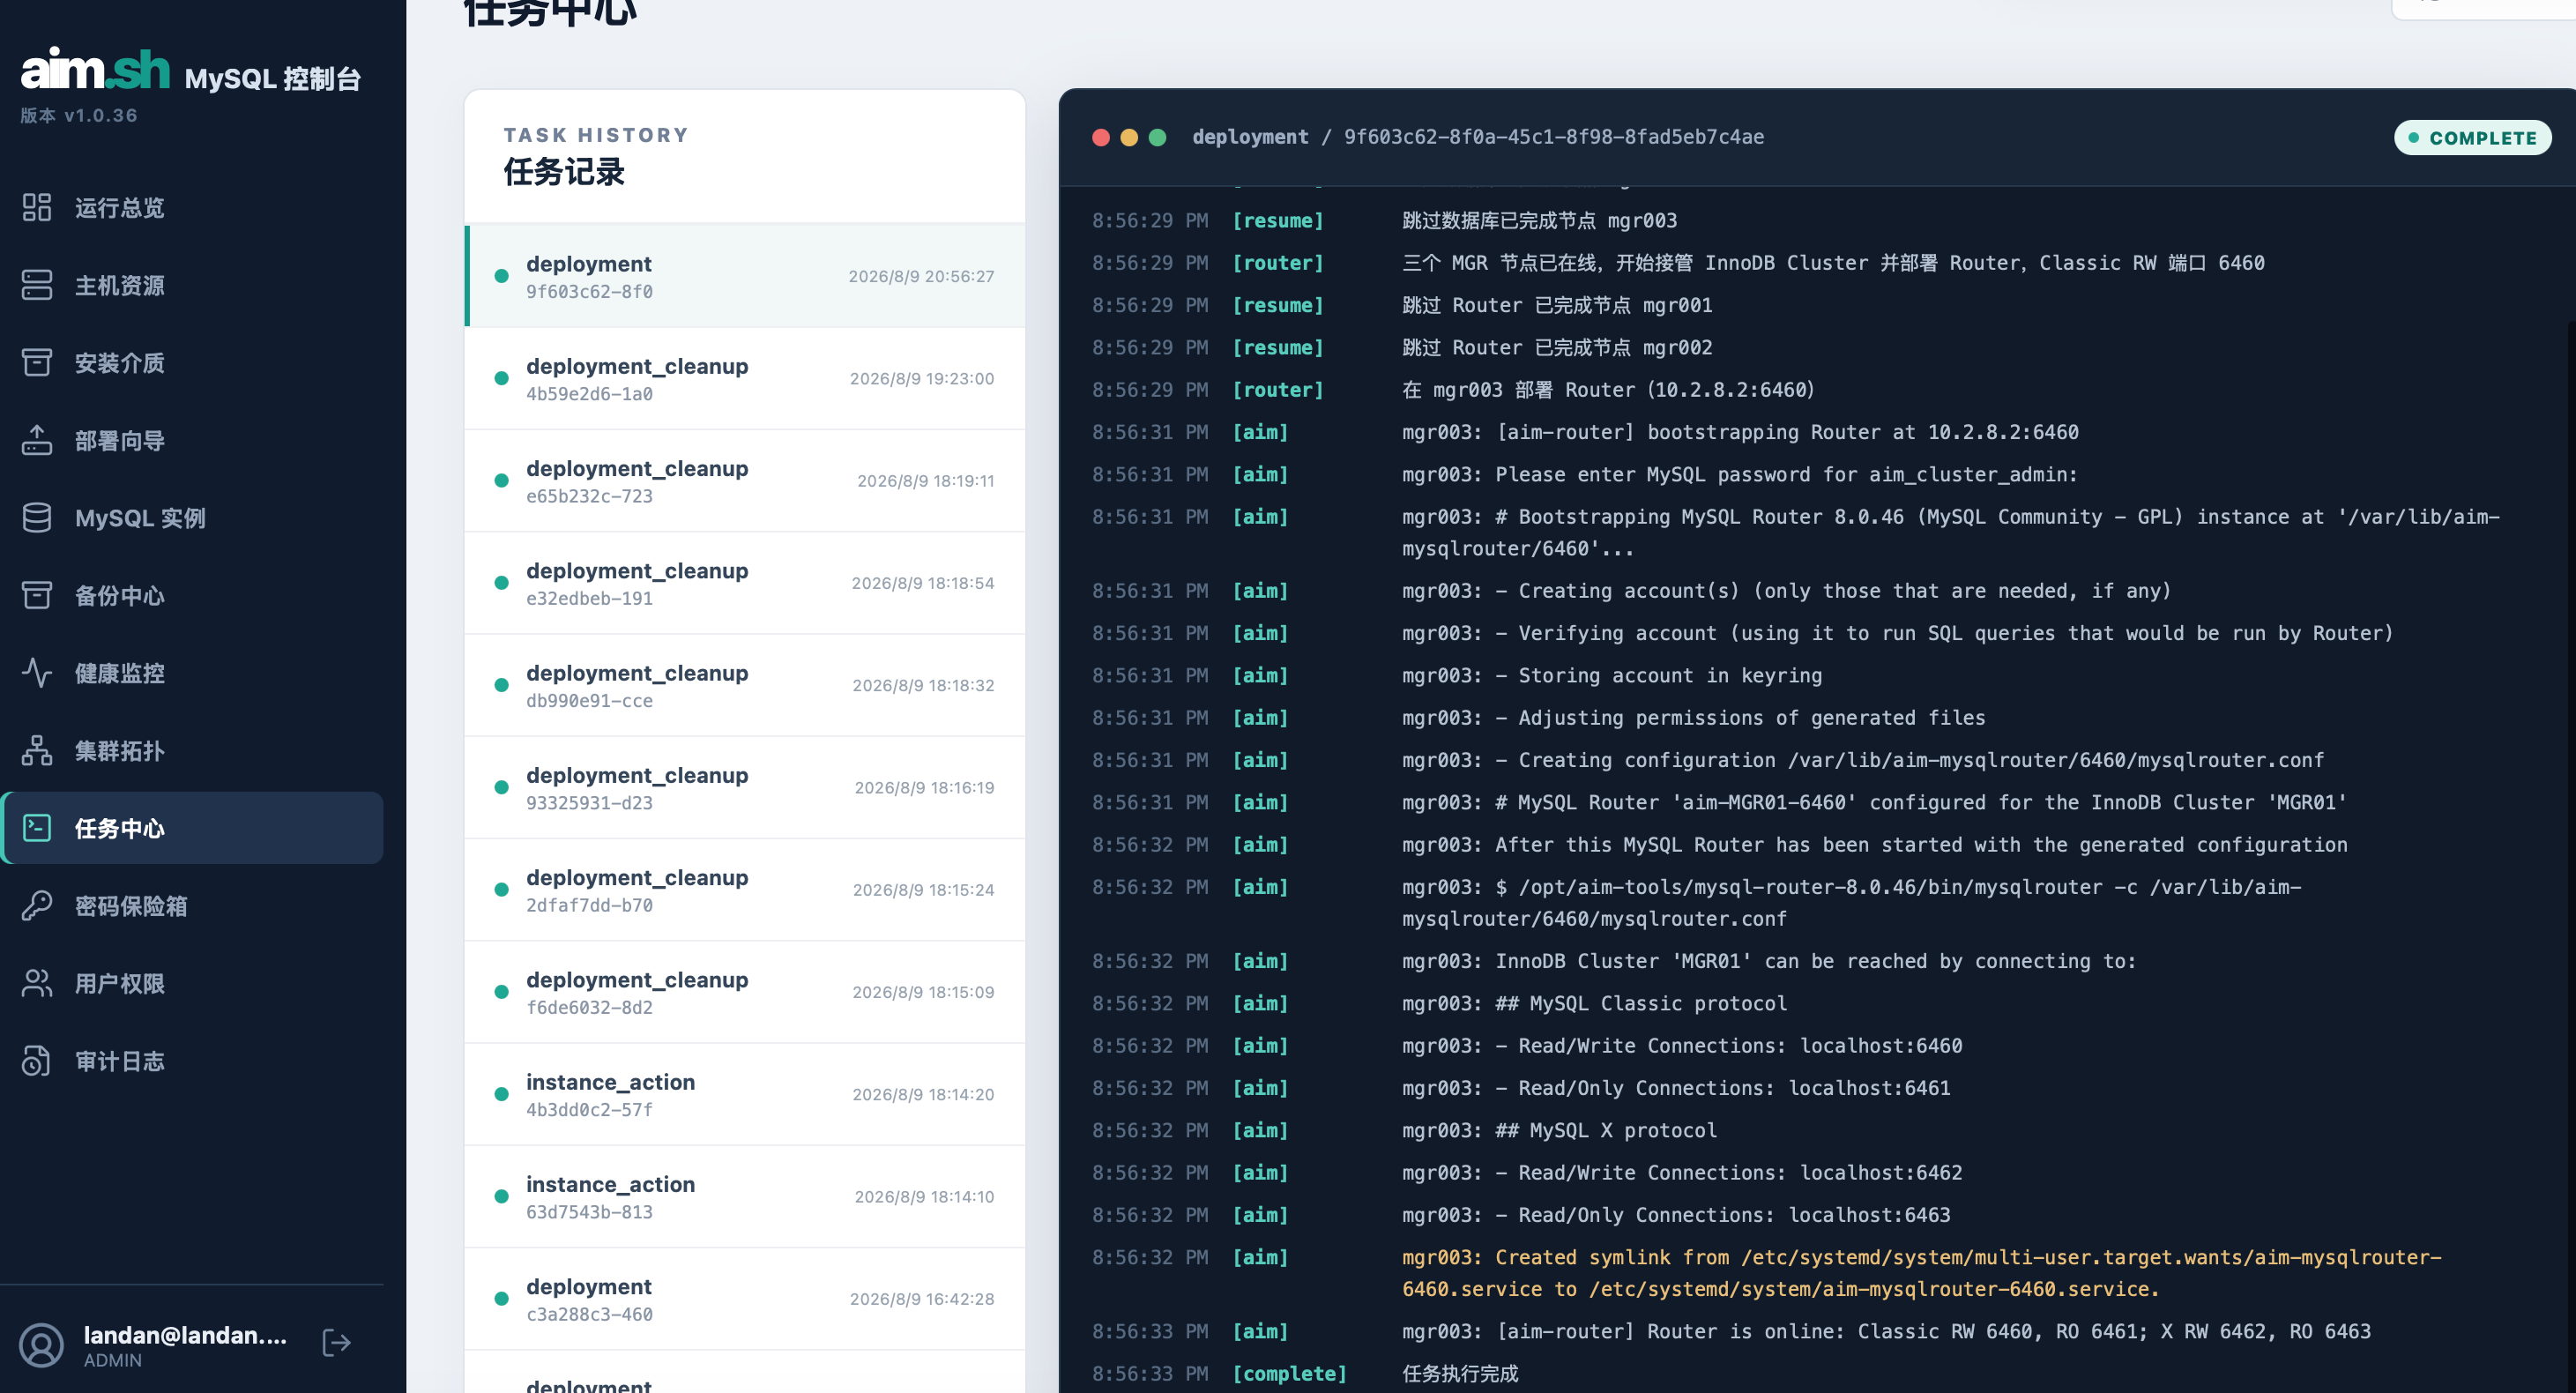Click the 任务记录 heading
The width and height of the screenshot is (2576, 1393).
click(564, 172)
